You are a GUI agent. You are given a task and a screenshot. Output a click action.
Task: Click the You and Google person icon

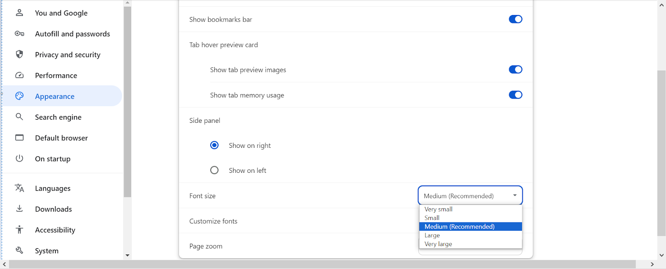(x=19, y=12)
